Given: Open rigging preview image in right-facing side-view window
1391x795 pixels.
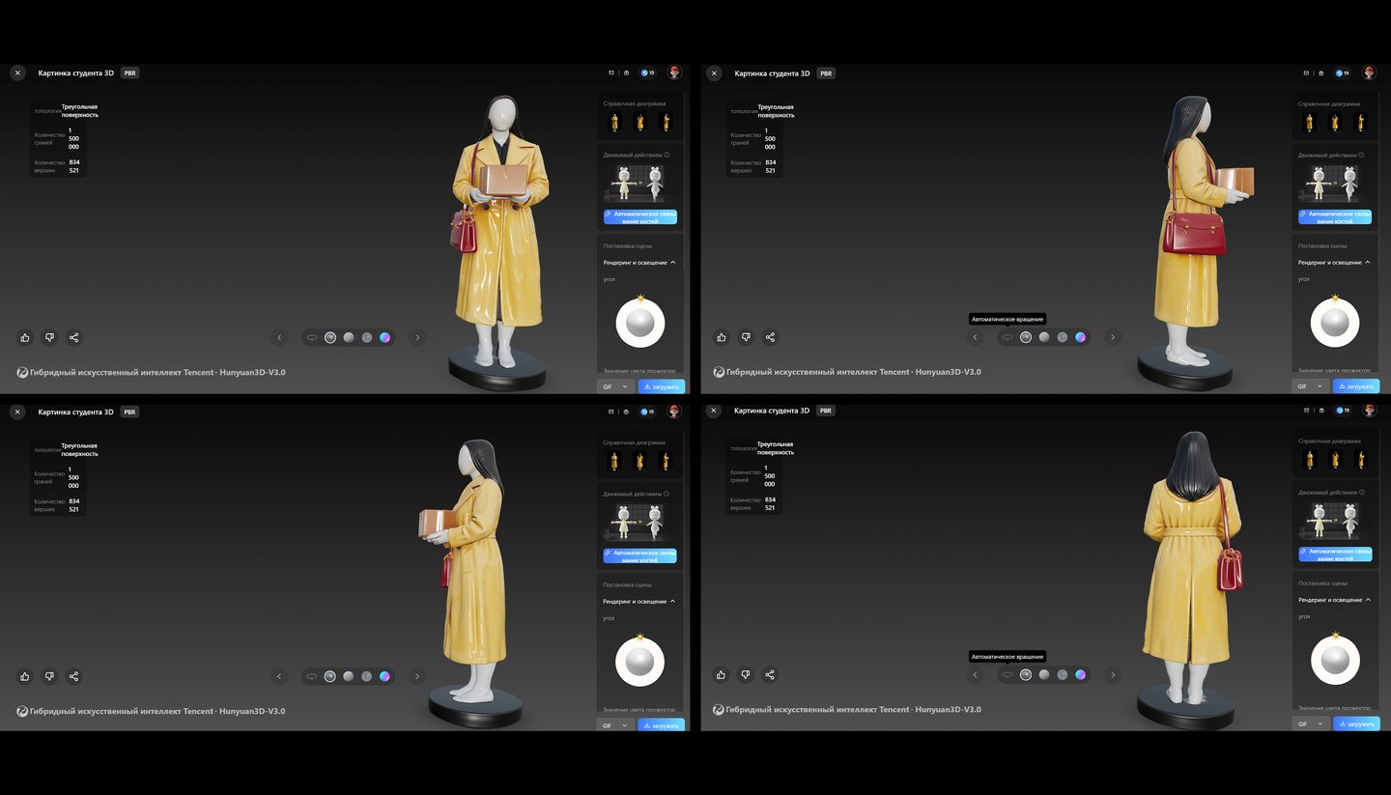Looking at the screenshot, I should tap(1335, 183).
